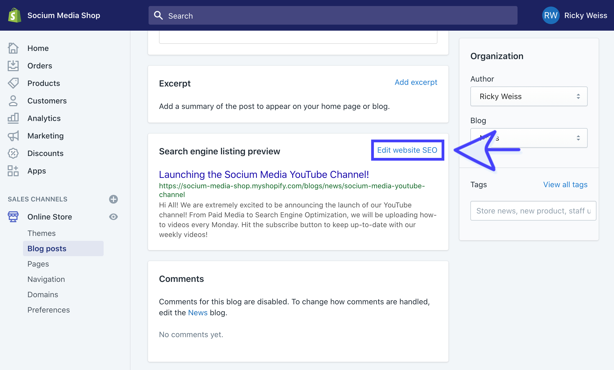
Task: Open Discounts in the sidebar
Action: 46,153
